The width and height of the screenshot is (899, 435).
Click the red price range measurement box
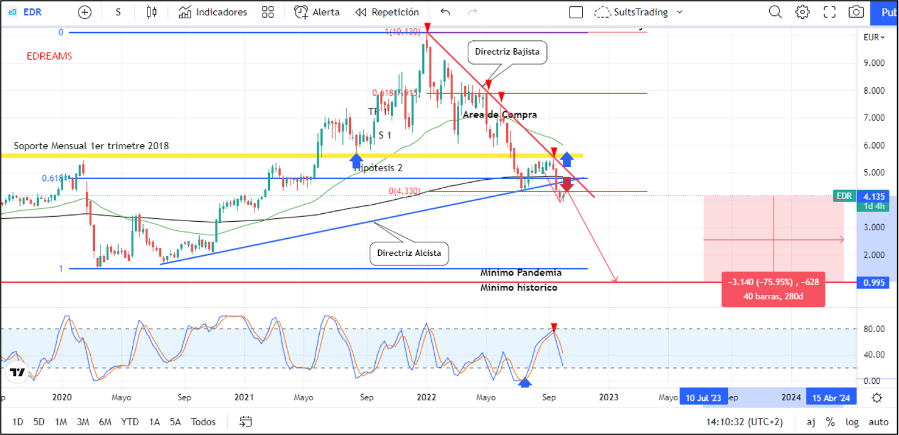click(x=773, y=289)
